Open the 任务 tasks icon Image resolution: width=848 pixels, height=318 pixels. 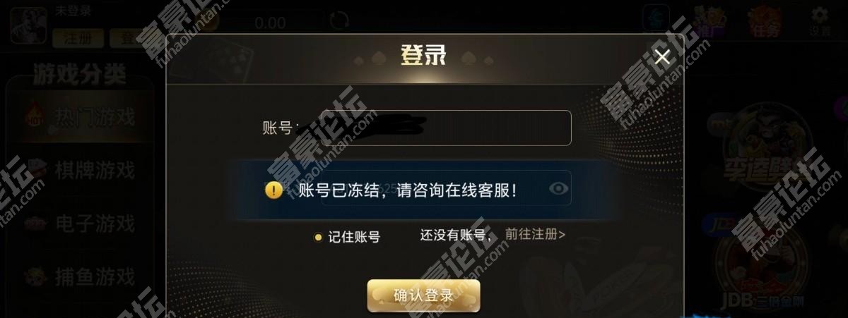coord(764,21)
